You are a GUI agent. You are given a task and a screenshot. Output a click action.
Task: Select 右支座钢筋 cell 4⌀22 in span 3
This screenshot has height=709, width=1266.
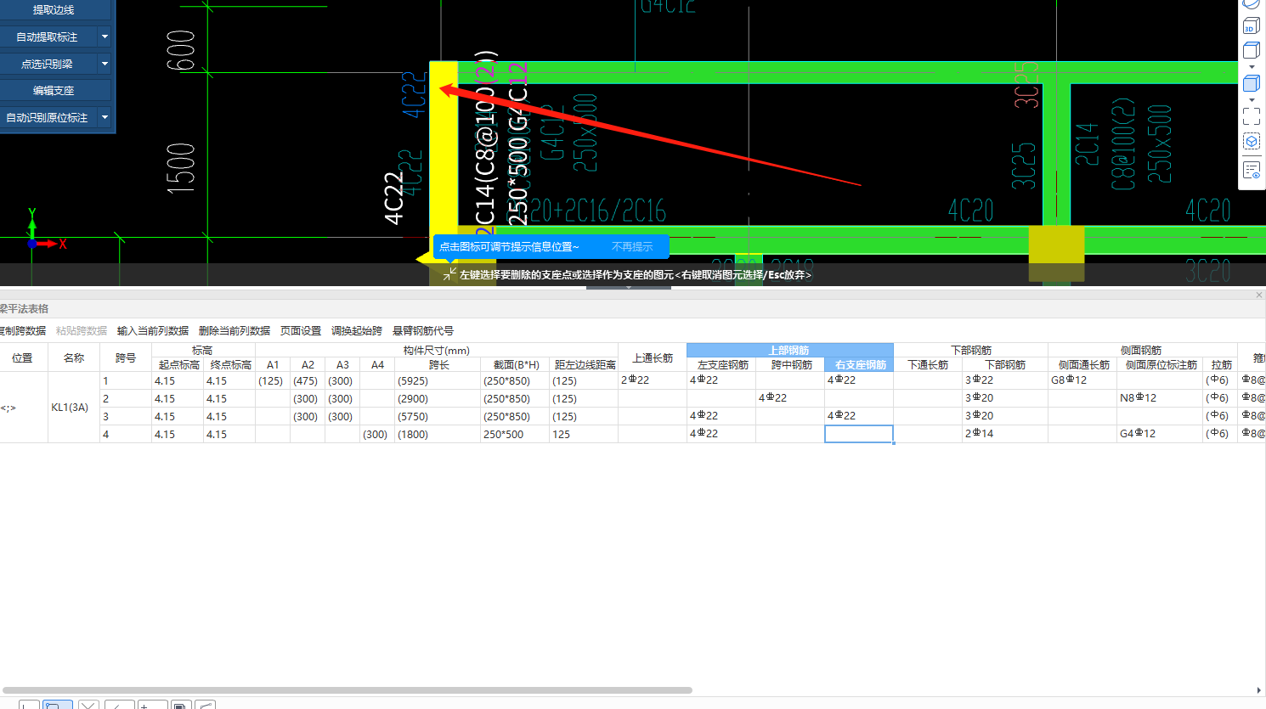tap(859, 416)
